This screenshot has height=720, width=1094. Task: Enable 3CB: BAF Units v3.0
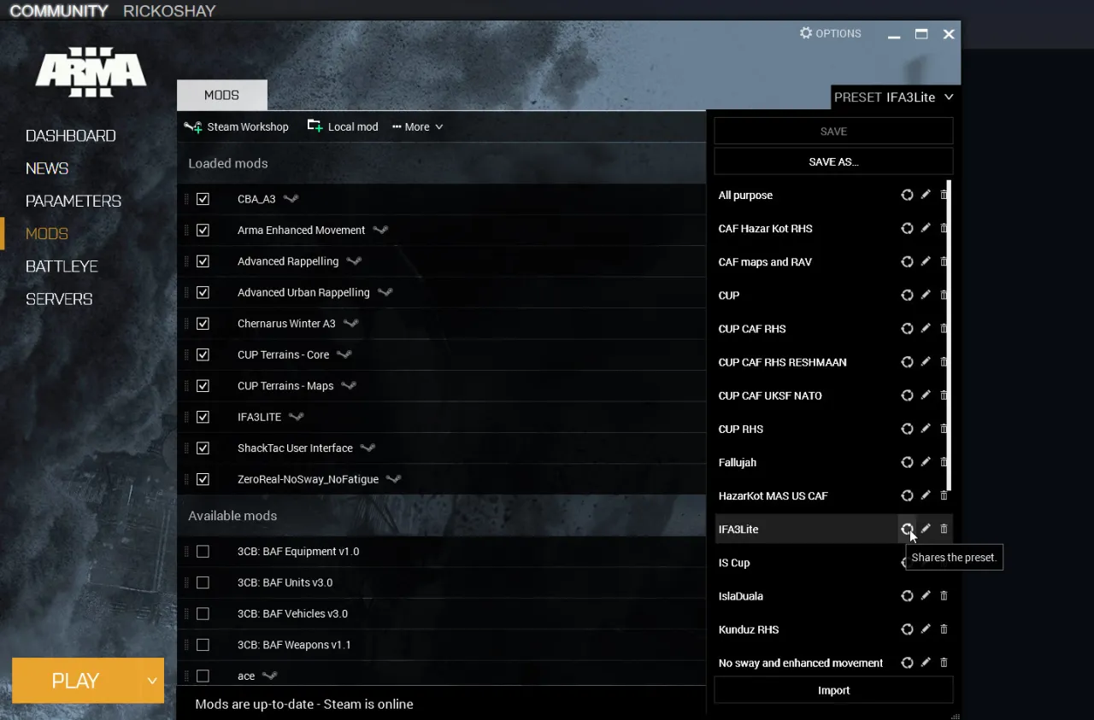point(203,582)
